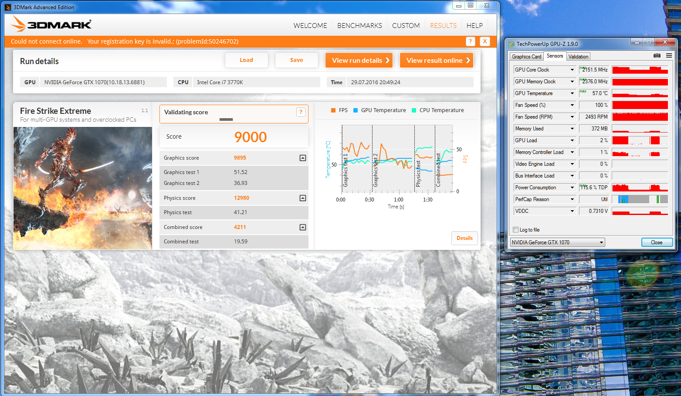Image resolution: width=681 pixels, height=396 pixels.
Task: Open the chart Details button
Action: [x=464, y=238]
